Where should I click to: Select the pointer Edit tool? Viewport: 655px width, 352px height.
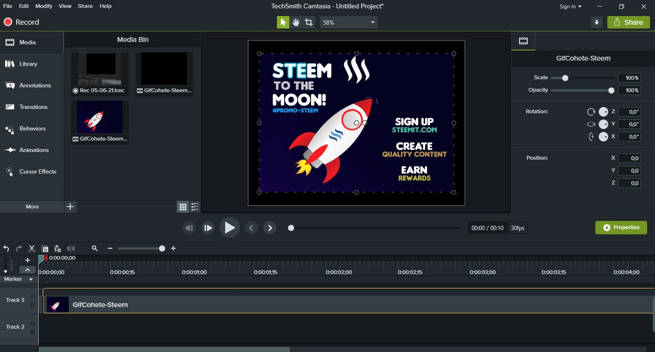(x=283, y=22)
